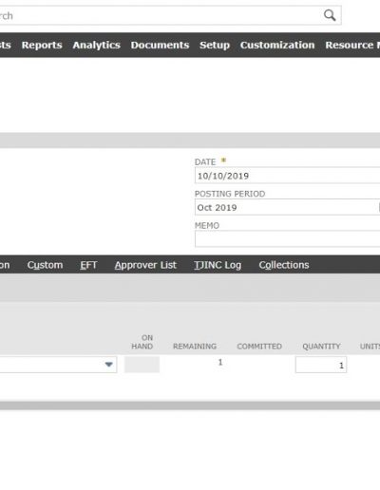The width and height of the screenshot is (380, 490).
Task: Click the Memo input field
Action: [287, 238]
